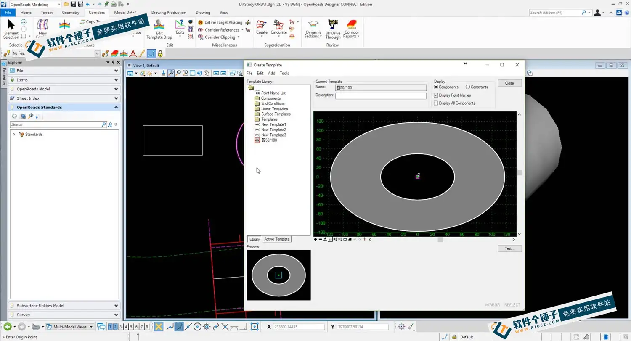The width and height of the screenshot is (631, 341).
Task: Toggle view number 2 button
Action: 115,327
